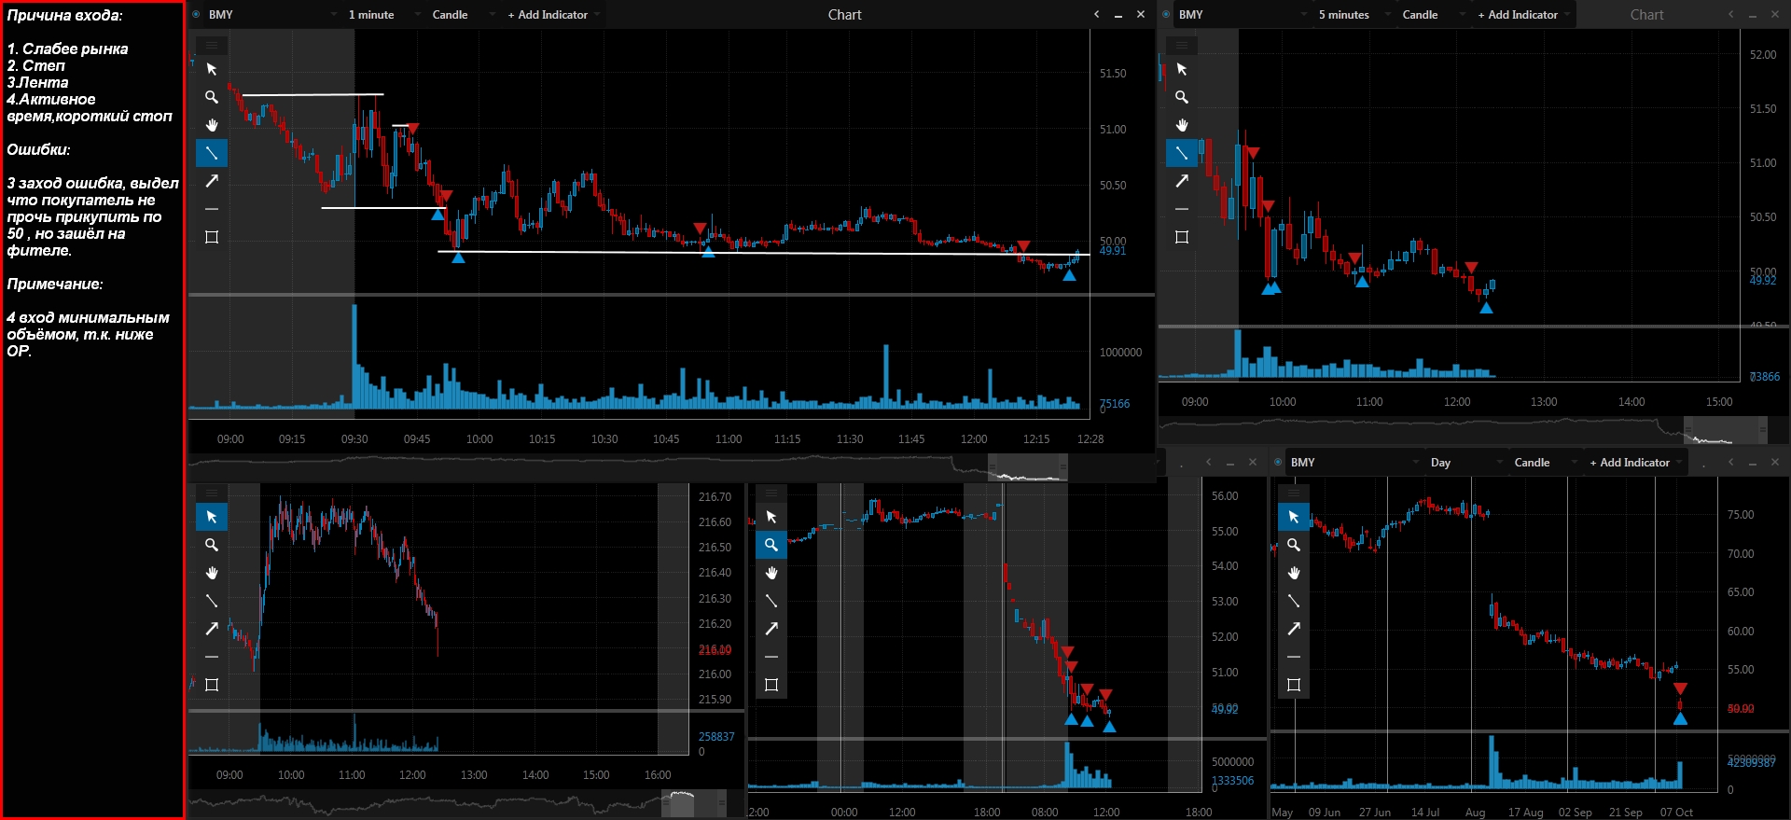Image resolution: width=1791 pixels, height=820 pixels.
Task: Click the 'Причина входа:' heading in the notes panel
Action: 64,15
